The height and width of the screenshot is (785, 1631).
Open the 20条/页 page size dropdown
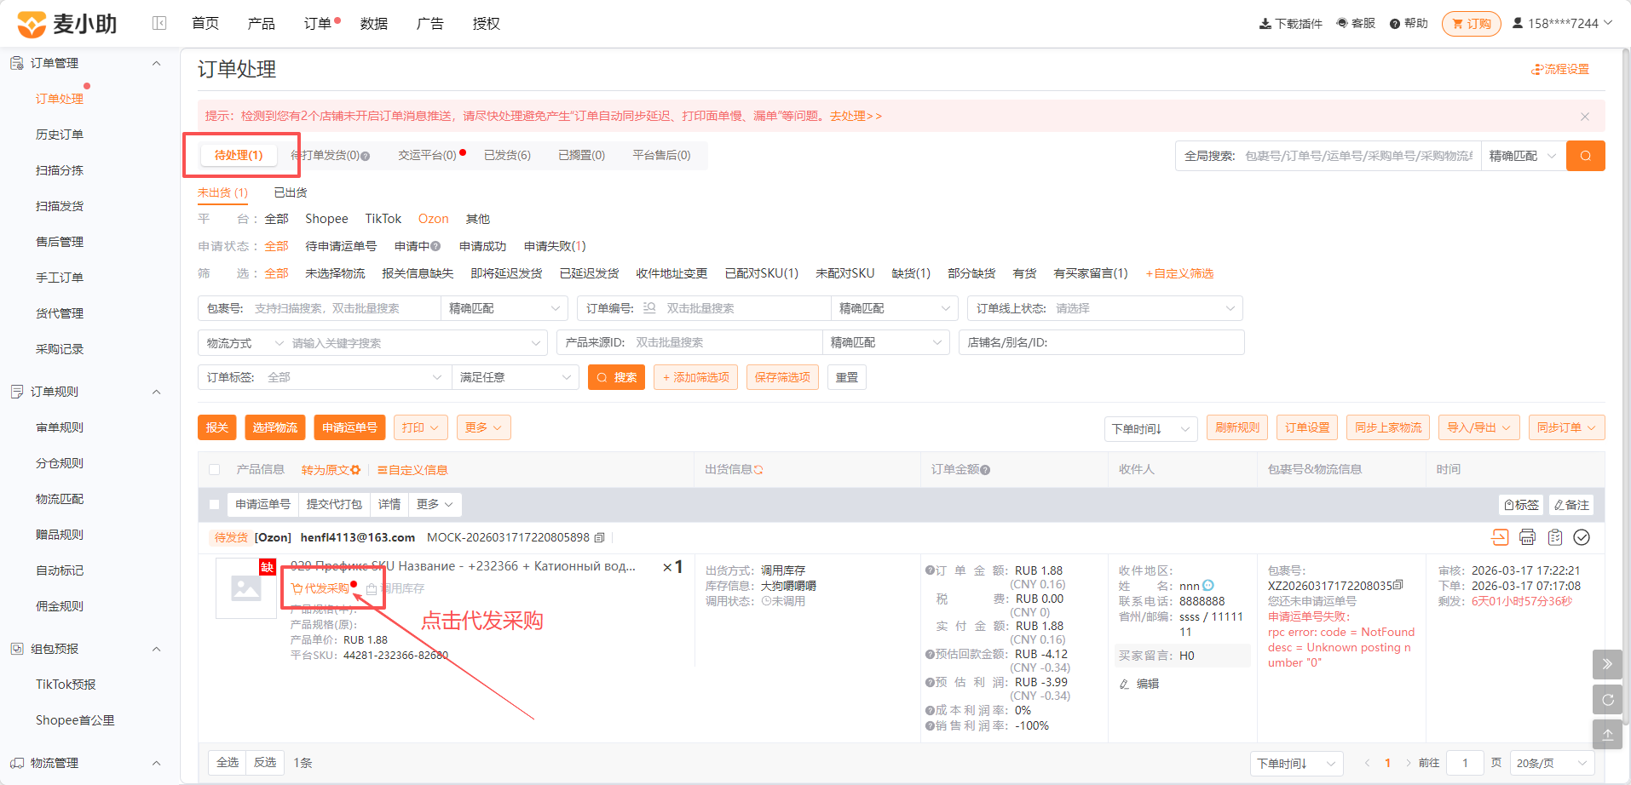[1552, 763]
